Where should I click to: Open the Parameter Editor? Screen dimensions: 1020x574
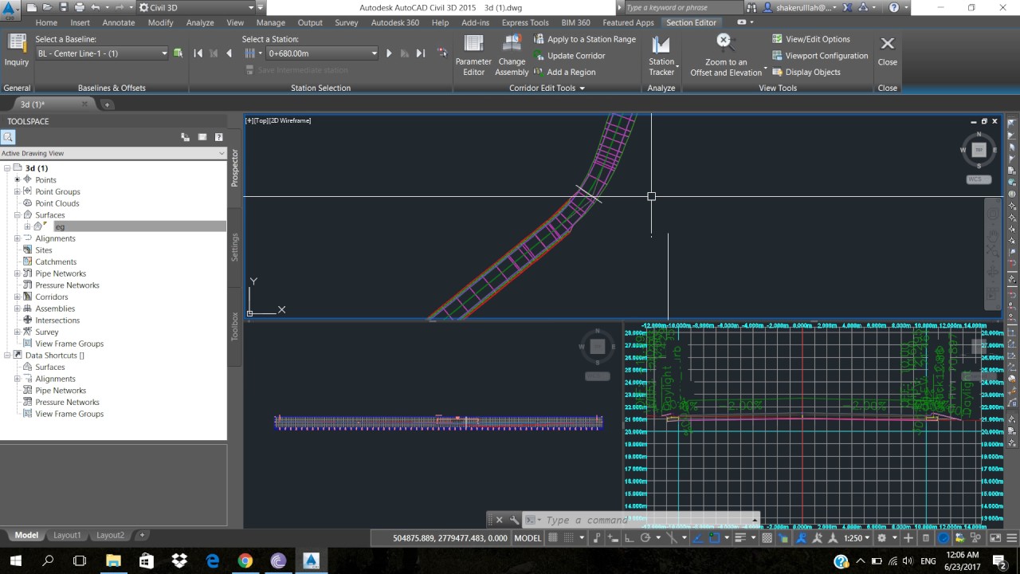tap(473, 56)
